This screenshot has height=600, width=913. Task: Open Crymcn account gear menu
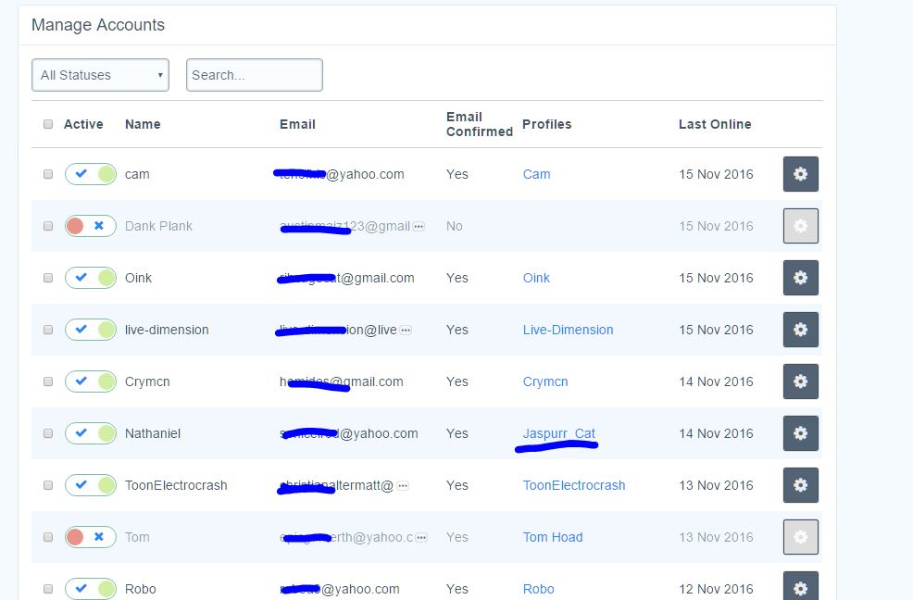click(x=800, y=381)
